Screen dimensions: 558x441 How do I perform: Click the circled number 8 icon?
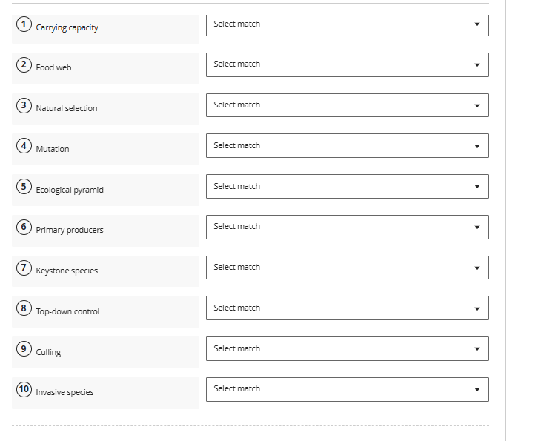tap(24, 308)
